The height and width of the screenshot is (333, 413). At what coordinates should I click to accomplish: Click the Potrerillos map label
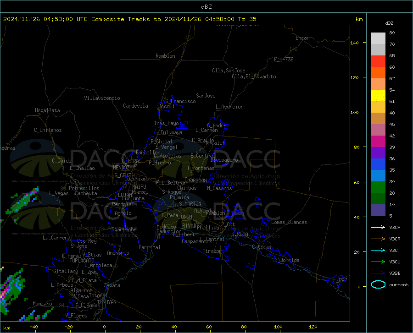click(x=84, y=188)
